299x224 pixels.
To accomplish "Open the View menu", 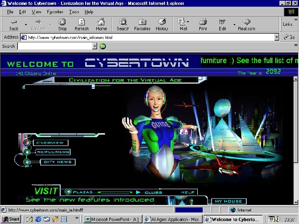I will pos(37,12).
